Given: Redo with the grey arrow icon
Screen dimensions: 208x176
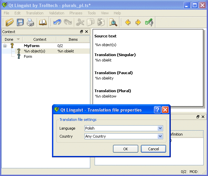Looking at the screenshot, I should (x=68, y=22).
